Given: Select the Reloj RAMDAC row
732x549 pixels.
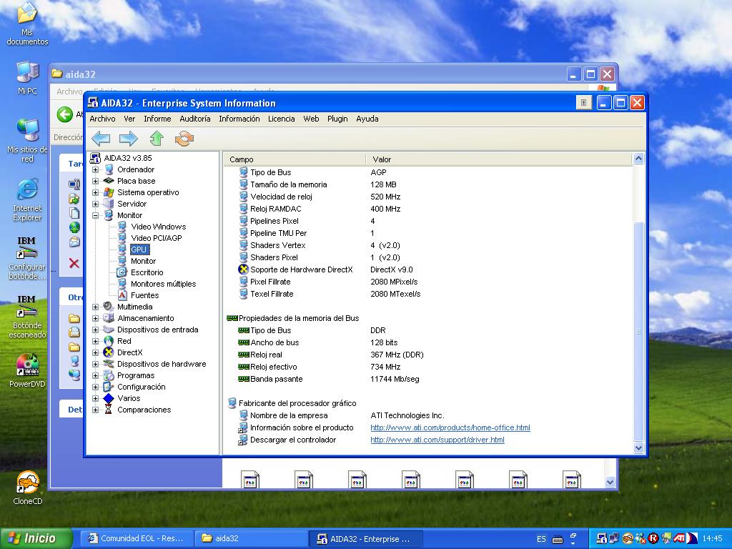Looking at the screenshot, I should tap(428, 209).
